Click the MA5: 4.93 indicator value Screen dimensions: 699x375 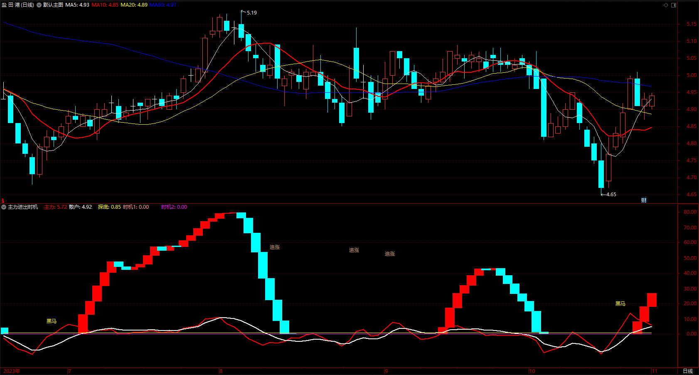click(x=77, y=5)
